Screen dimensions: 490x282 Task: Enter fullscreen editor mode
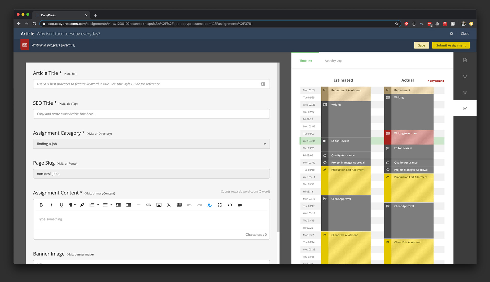(x=219, y=205)
